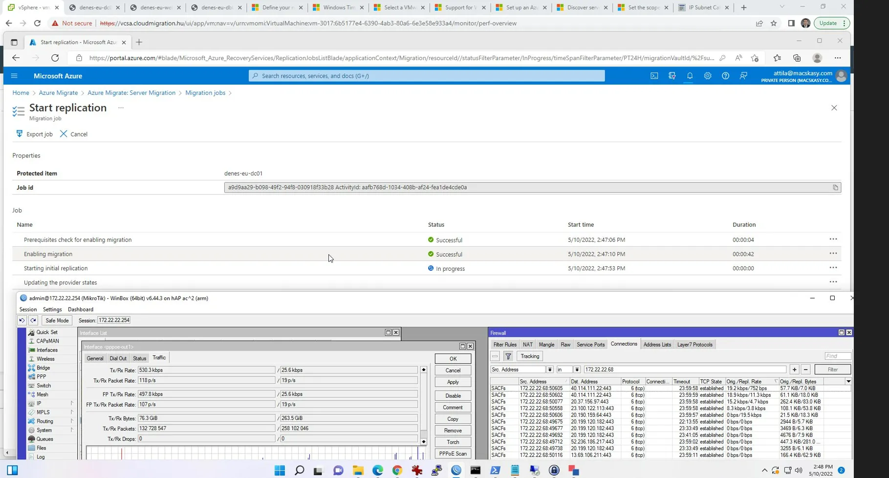Screen dimensions: 889x478
Task: Open Azure portal settings gear
Action: [707, 76]
